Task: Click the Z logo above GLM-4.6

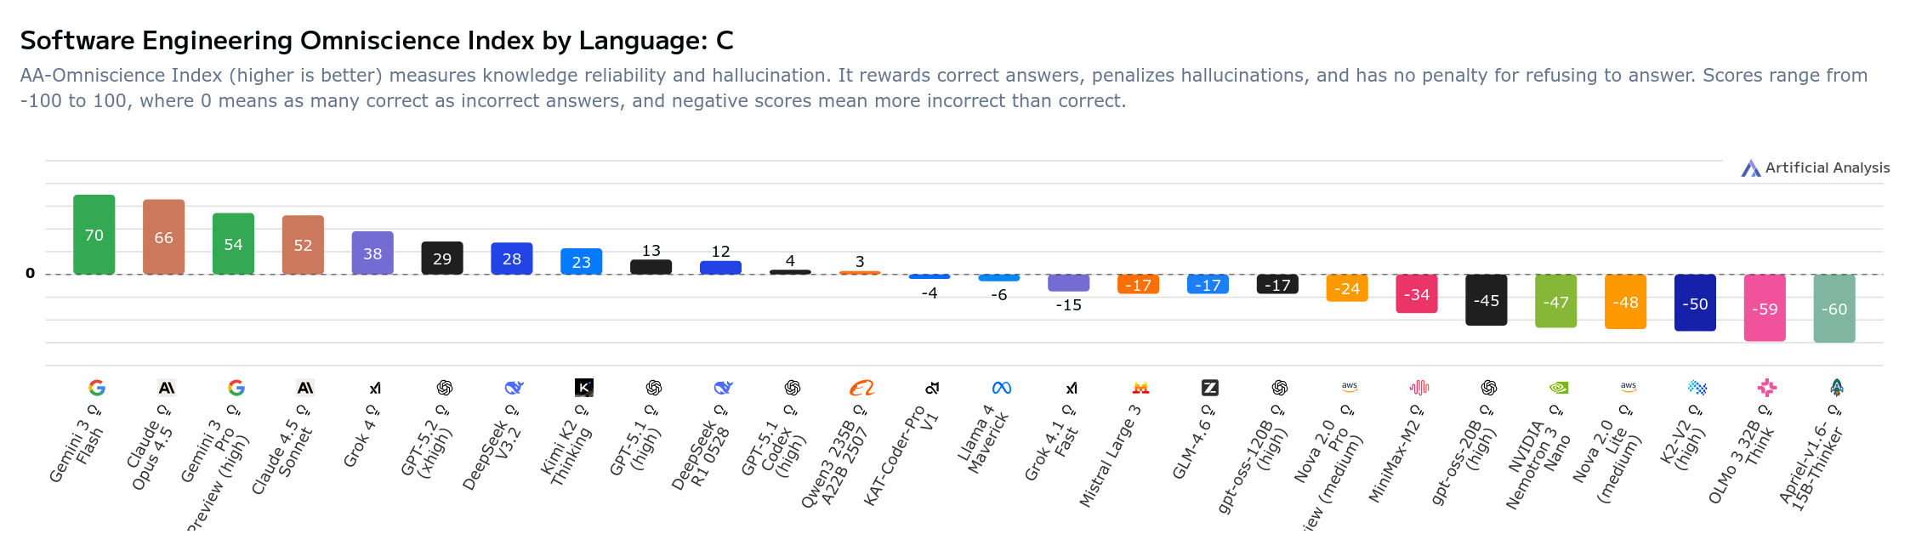Action: click(x=1209, y=388)
